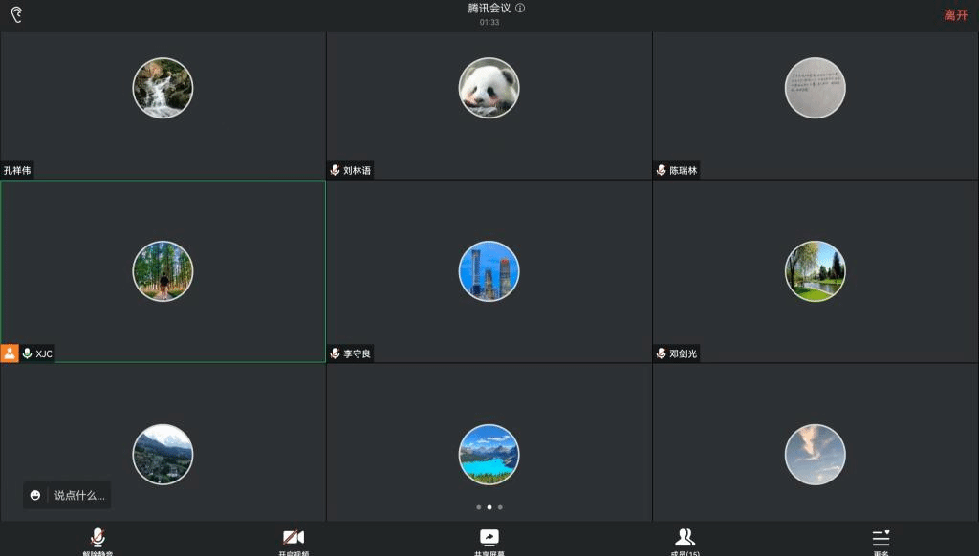Click the earpiece audio mode icon

16,14
